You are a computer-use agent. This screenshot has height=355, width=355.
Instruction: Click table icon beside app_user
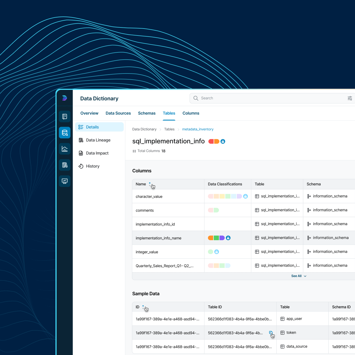[282, 319]
